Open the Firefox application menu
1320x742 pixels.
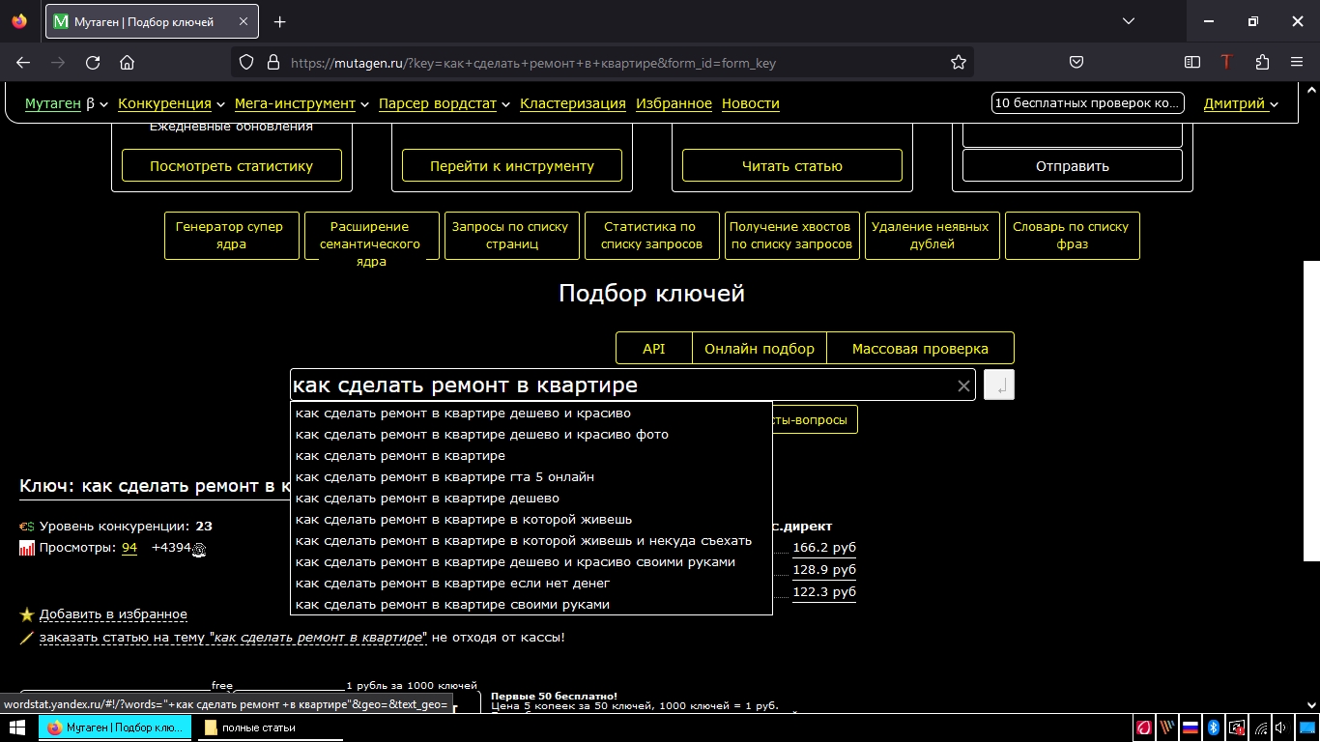click(x=1297, y=63)
